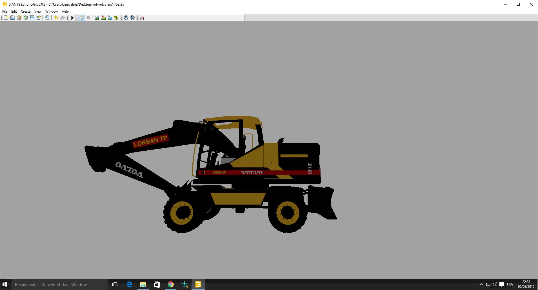Select the terrain sculpt mode icon
538x290 pixels.
[97, 18]
